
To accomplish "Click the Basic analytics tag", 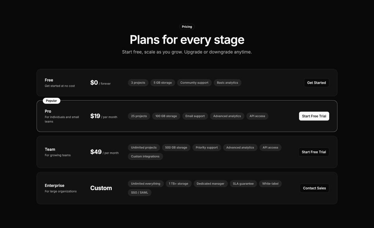I will (x=227, y=82).
